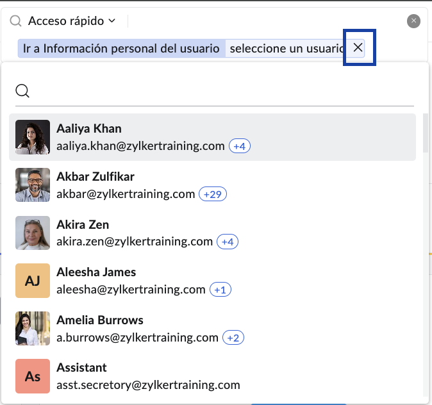This screenshot has height=405, width=432.
Task: Select user Amelia Burrows
Action: 212,328
